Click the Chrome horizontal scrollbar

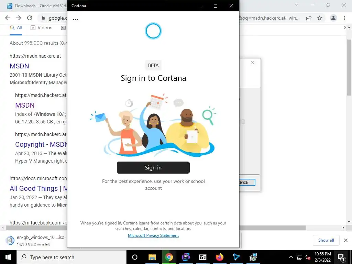pos(156,228)
